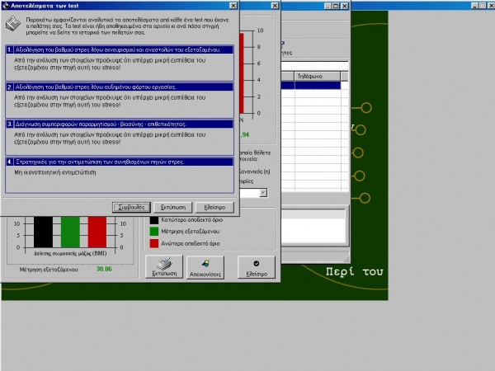Screen dimensions: 495x371
Task: Select result header 2 about αυξημένου φόρτου εργασίας
Action: 120,87
